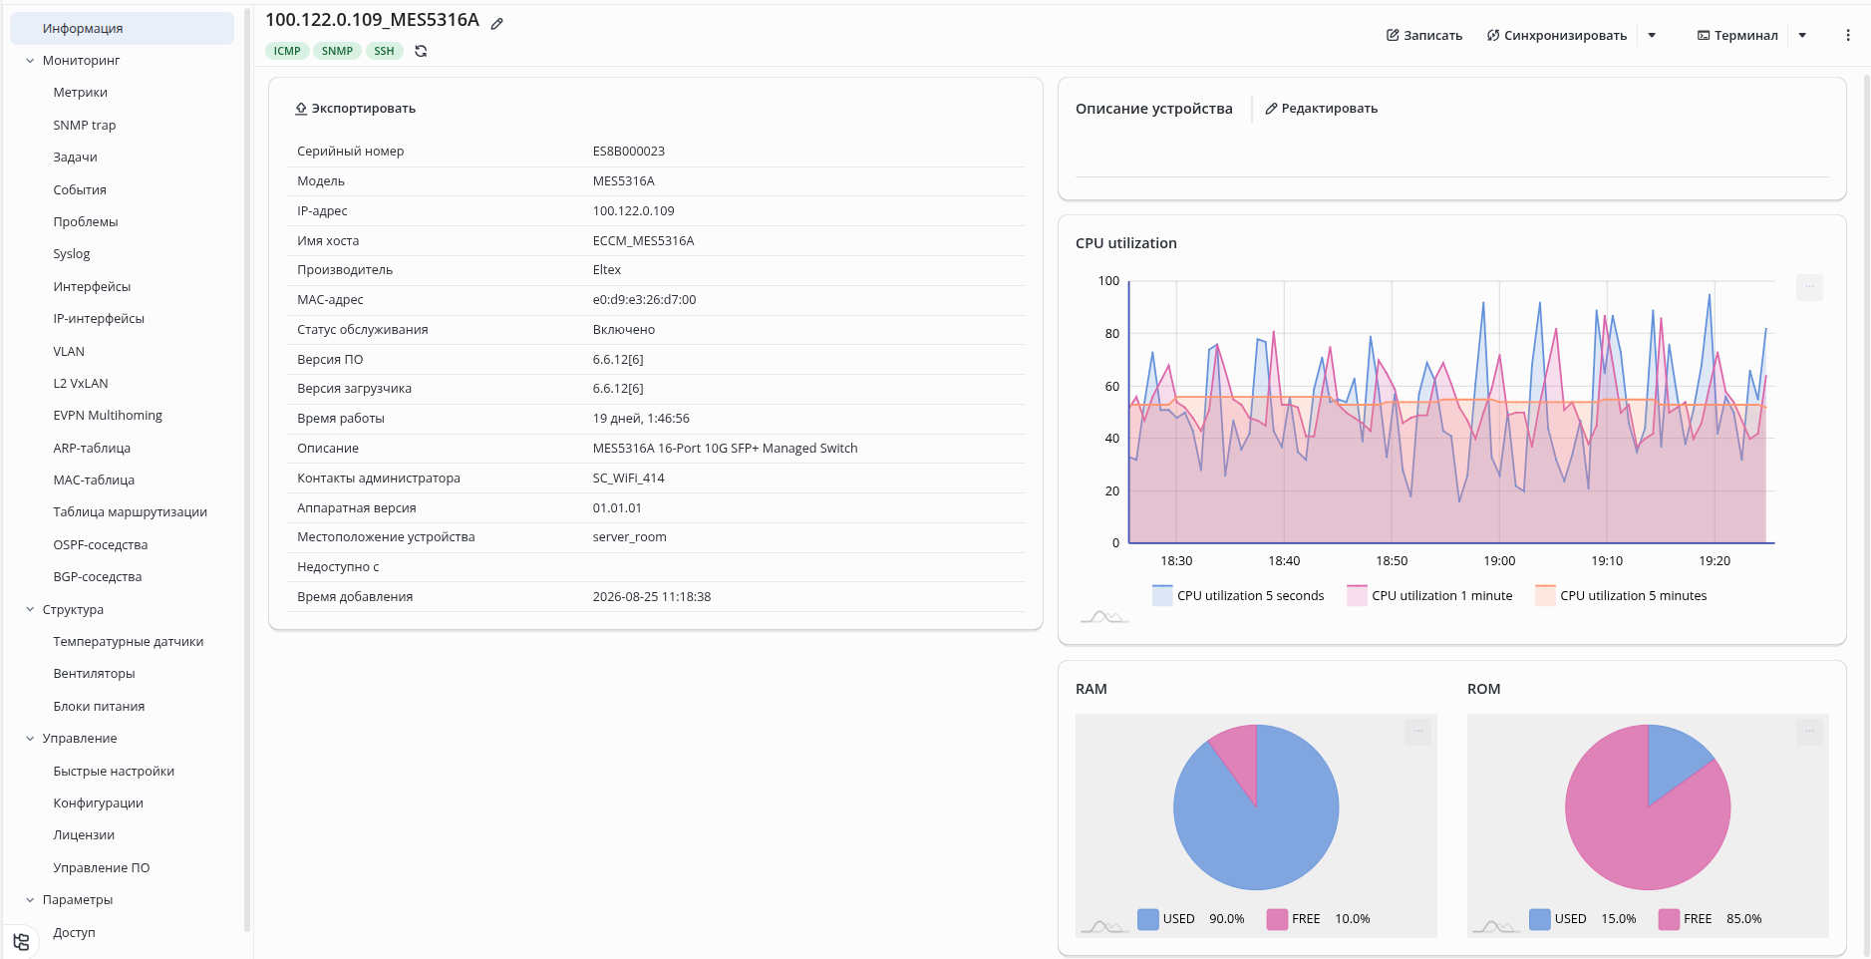Screen dimensions: 1871x959
Task: Click the ROM FREE color swatch
Action: [x=1669, y=919]
